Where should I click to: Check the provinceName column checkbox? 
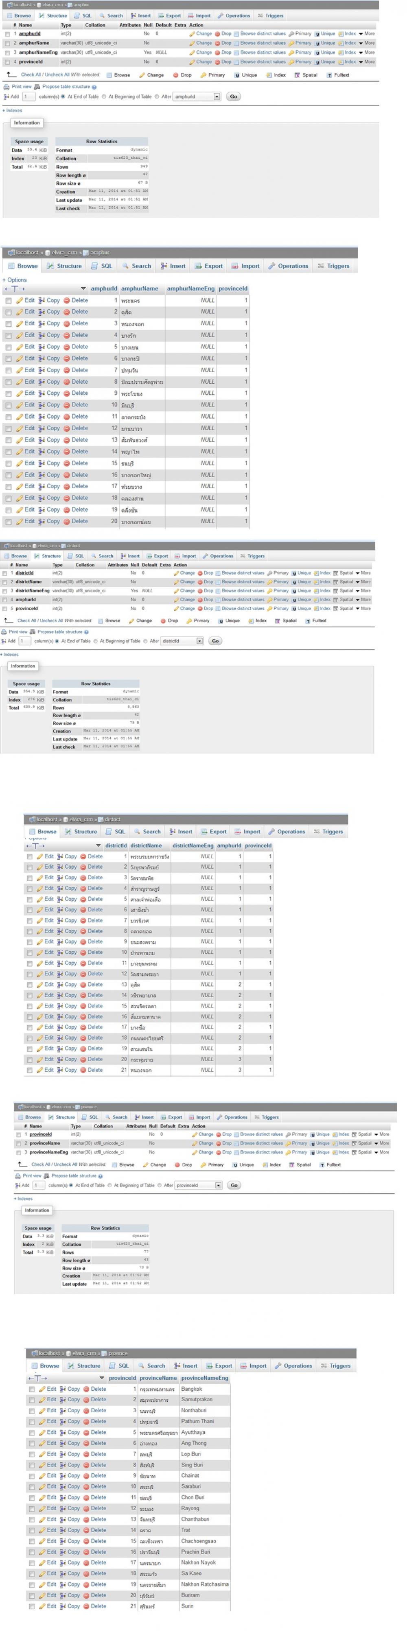18,1144
